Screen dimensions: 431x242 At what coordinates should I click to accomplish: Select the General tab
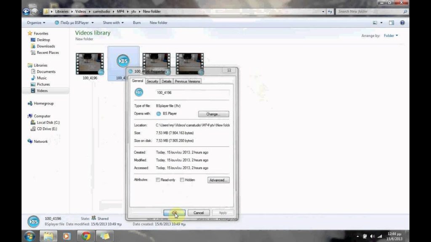pyautogui.click(x=138, y=81)
